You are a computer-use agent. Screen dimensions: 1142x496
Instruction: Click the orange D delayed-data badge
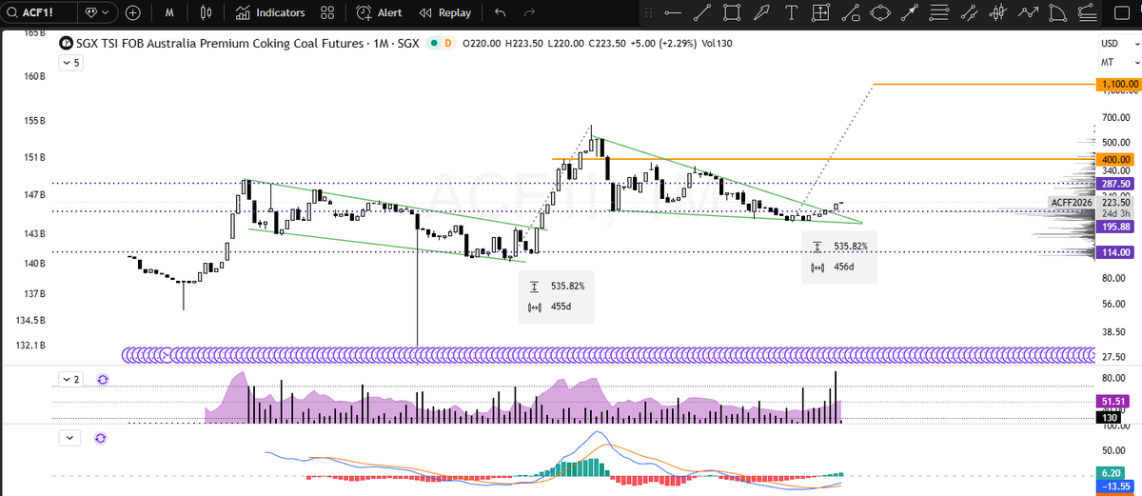coord(448,43)
